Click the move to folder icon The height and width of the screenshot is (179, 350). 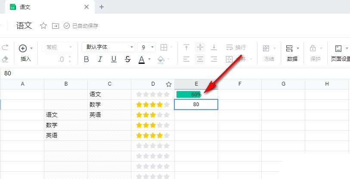[x=55, y=26]
